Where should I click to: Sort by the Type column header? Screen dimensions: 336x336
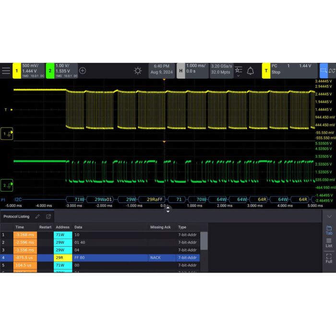point(182,227)
